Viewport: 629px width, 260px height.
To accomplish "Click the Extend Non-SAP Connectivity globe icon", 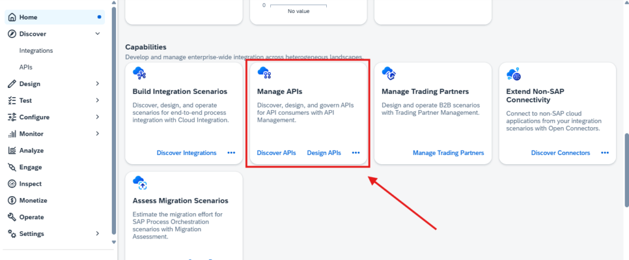I will coord(514,73).
